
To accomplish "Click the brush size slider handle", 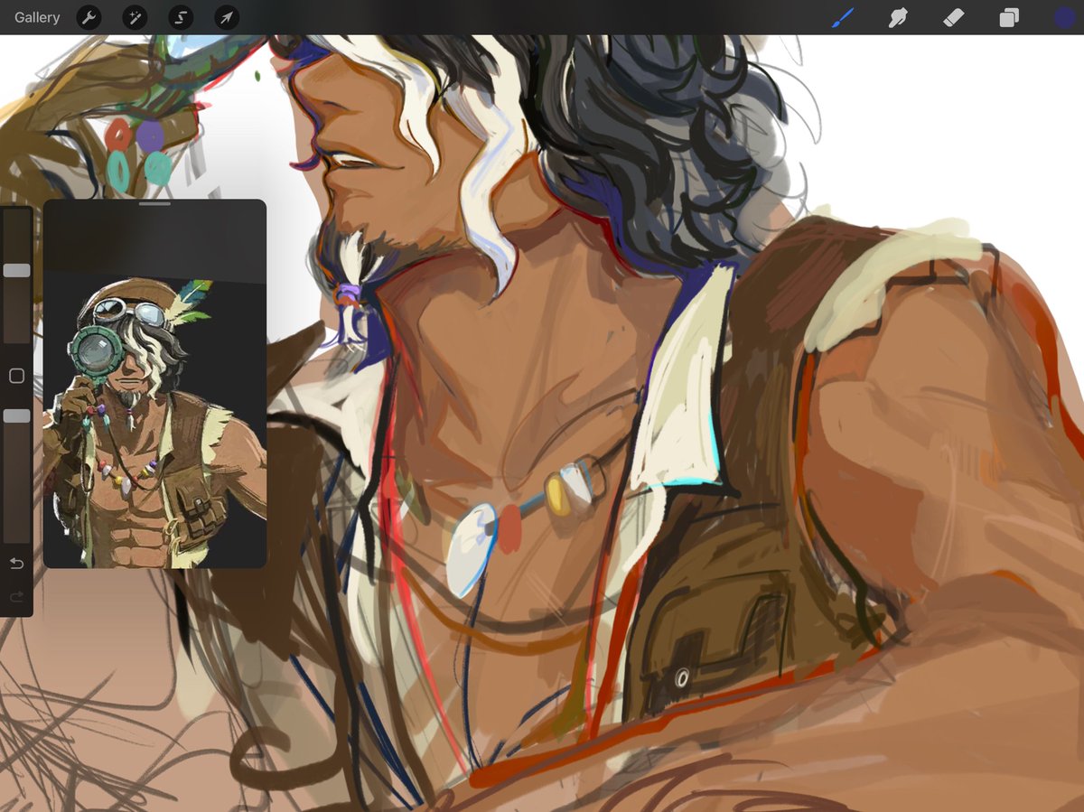I will 16,270.
